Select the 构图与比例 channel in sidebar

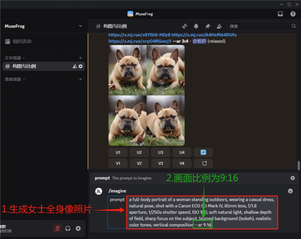tap(44, 66)
